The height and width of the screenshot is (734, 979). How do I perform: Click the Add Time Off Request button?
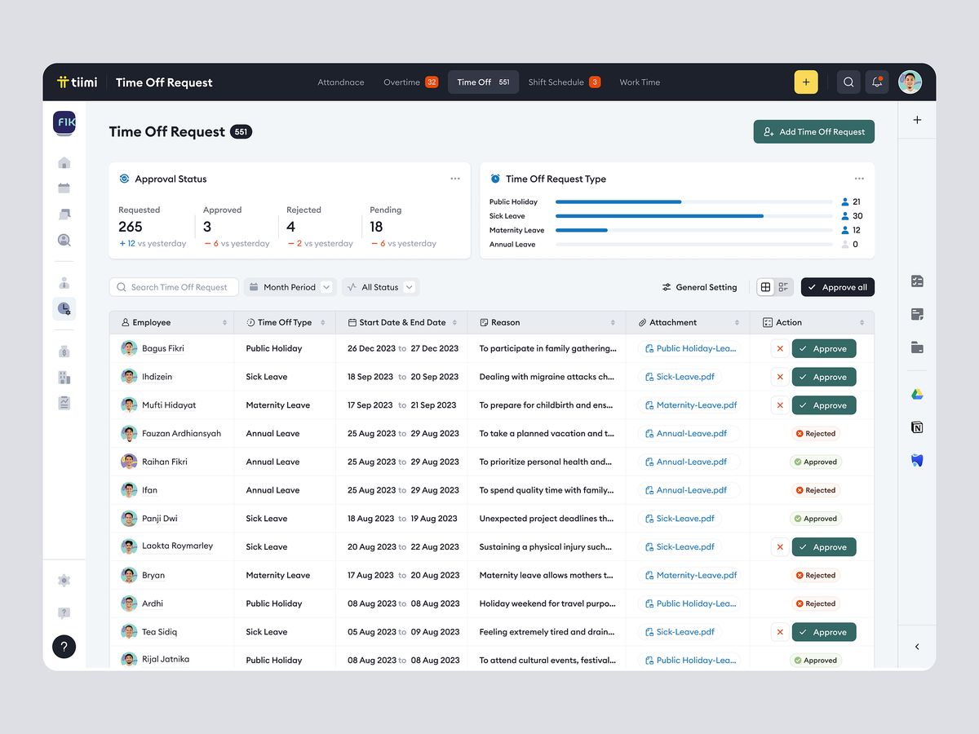(x=813, y=132)
